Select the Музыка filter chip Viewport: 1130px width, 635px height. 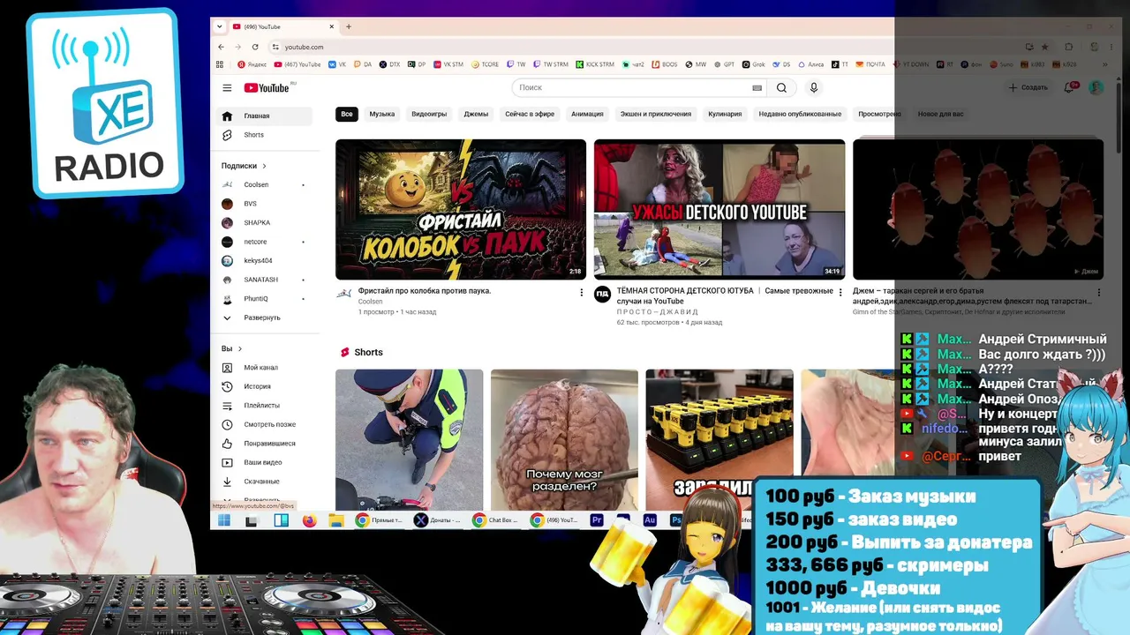tap(382, 114)
